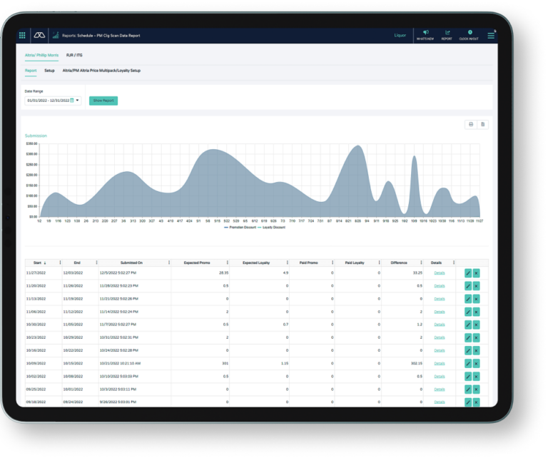Viewport: 548px width, 458px height.
Task: Expand the Date Range dropdown arrow
Action: (x=78, y=101)
